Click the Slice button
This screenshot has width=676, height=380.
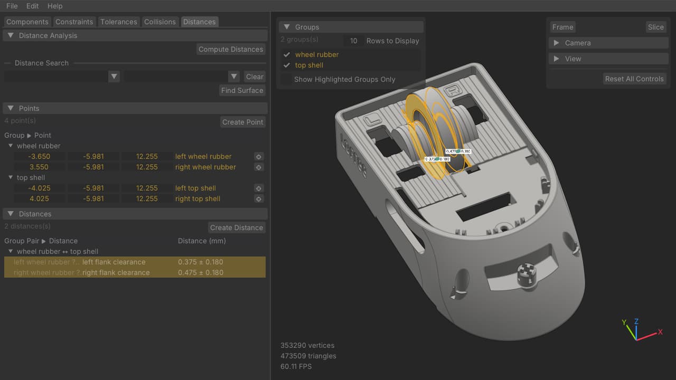tap(656, 27)
